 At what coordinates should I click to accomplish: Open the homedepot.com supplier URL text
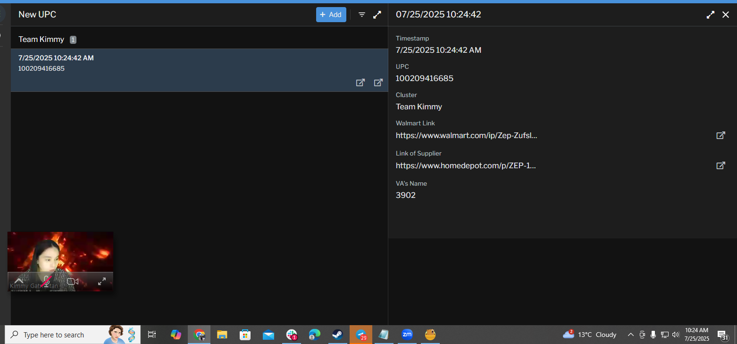pos(466,165)
